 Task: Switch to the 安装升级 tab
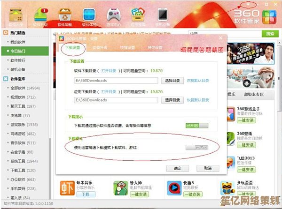point(100,47)
